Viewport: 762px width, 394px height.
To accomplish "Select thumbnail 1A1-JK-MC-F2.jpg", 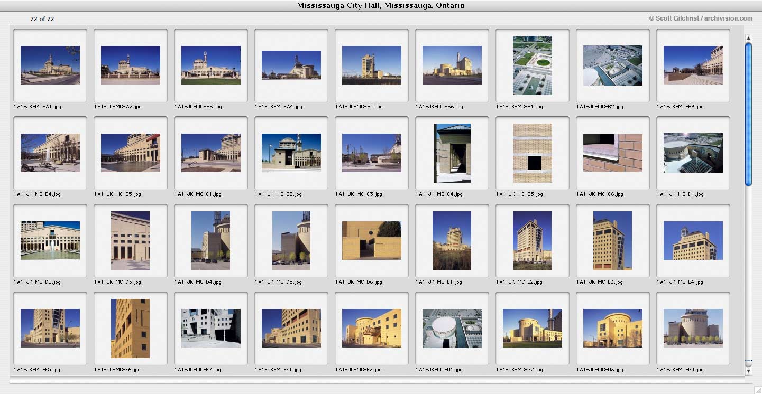I will coord(372,328).
